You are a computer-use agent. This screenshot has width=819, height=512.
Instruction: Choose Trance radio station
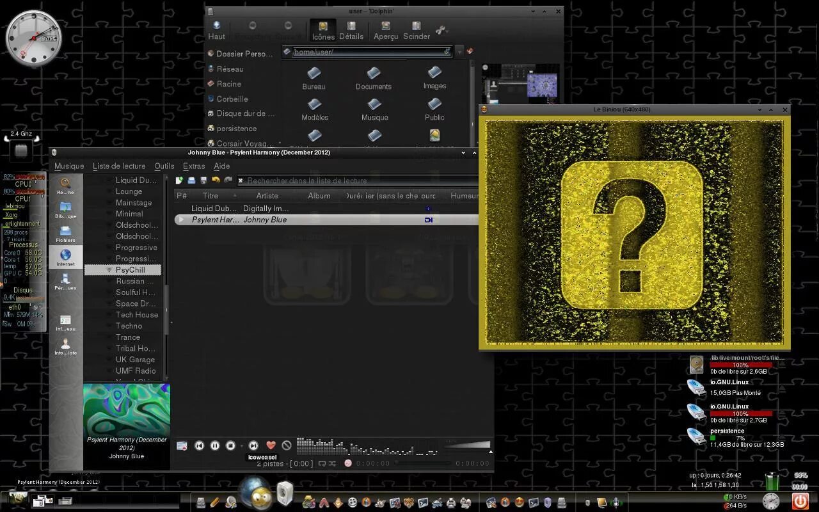(x=128, y=337)
